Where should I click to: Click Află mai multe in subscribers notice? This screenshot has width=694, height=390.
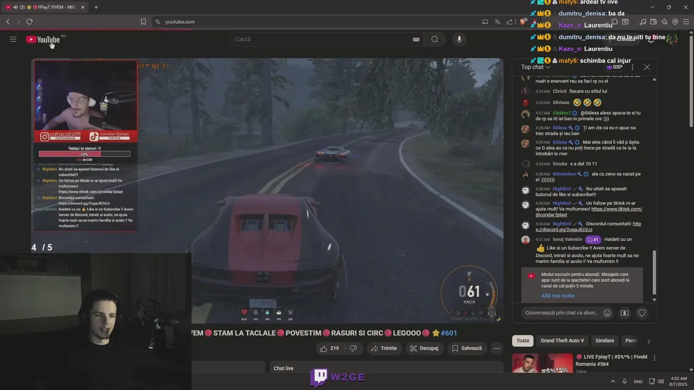click(x=557, y=296)
